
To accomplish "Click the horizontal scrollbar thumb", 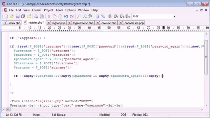I will coord(8,109).
